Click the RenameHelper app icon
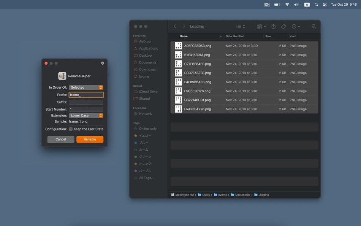Image resolution: width=361 pixels, height=226 pixels. click(x=62, y=76)
